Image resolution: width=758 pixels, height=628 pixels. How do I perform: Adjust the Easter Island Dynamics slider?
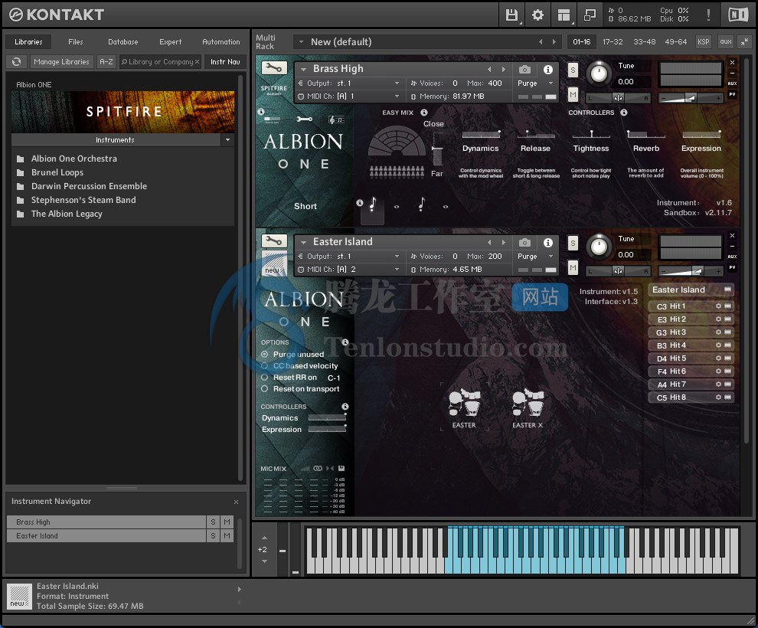point(327,417)
